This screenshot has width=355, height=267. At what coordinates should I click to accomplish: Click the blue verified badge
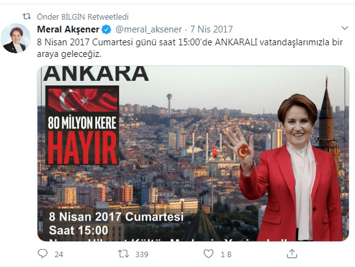click(x=106, y=29)
